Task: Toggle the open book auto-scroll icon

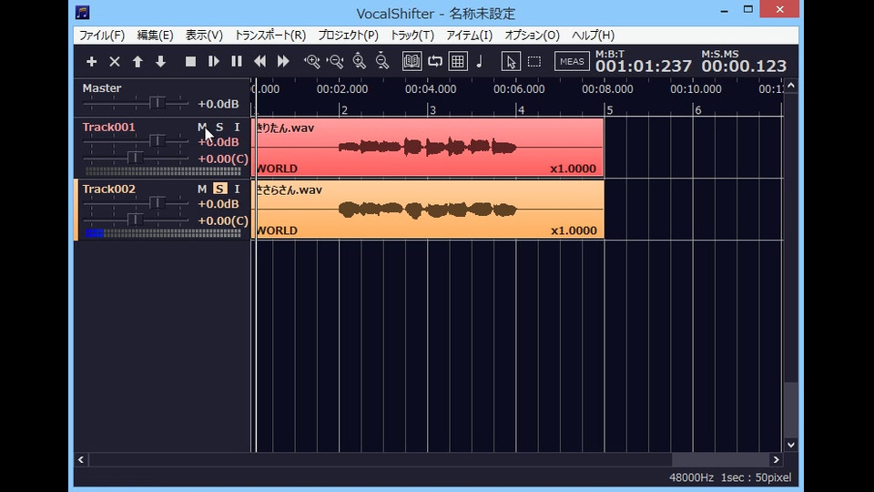Action: coord(412,61)
